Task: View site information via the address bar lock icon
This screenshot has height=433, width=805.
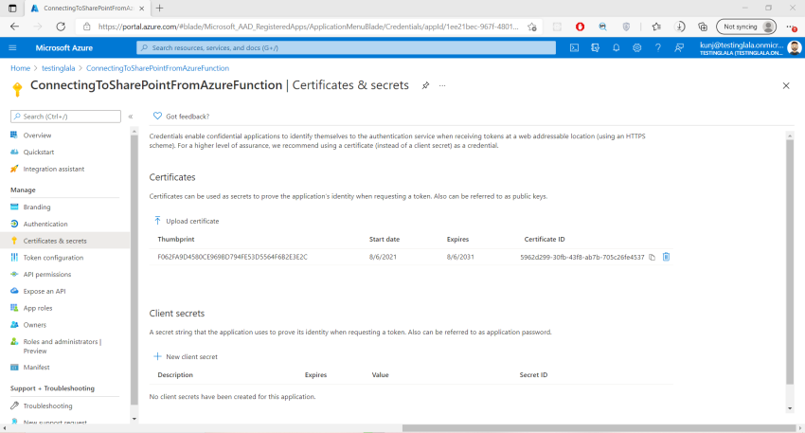Action: pyautogui.click(x=87, y=27)
